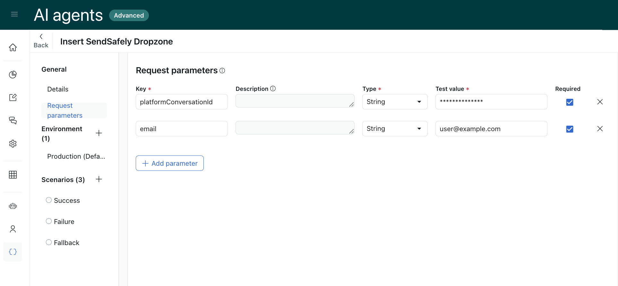Add a new scenario with plus icon
This screenshot has height=286, width=618.
coord(99,179)
